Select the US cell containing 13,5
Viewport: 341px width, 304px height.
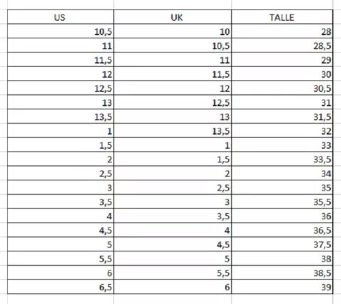click(61, 116)
